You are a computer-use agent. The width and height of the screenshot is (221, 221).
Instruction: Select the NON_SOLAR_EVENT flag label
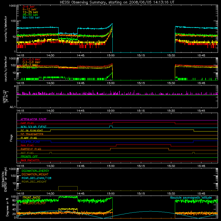pos(33,127)
